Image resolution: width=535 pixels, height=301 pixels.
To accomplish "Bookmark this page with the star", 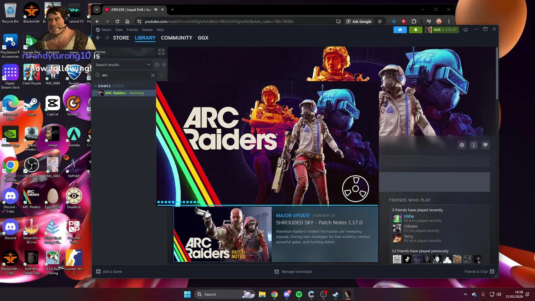I will coord(380,21).
